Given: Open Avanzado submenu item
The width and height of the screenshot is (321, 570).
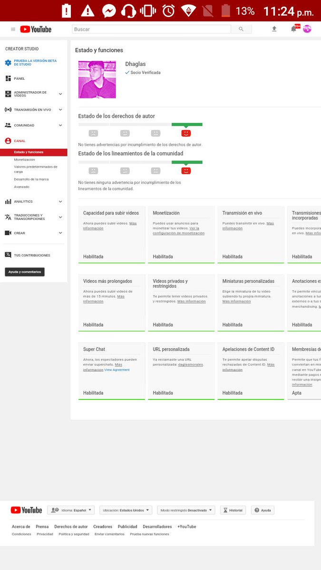Looking at the screenshot, I should 21,187.
